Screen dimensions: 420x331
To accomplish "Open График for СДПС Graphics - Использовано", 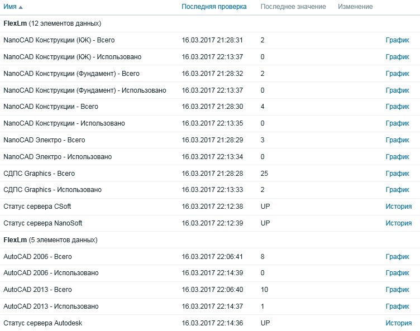I will [397, 190].
